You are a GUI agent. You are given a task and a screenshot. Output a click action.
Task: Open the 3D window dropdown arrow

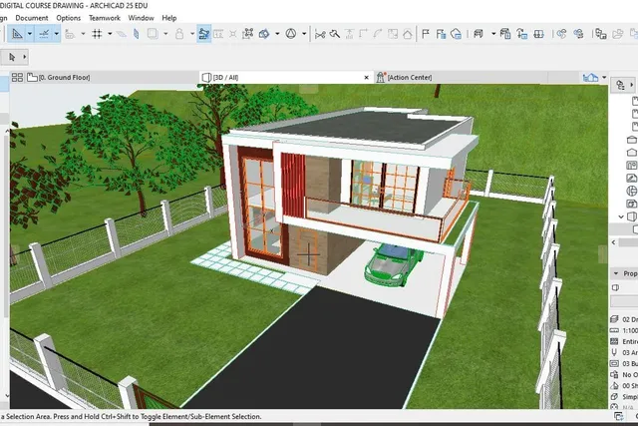[x=493, y=34]
